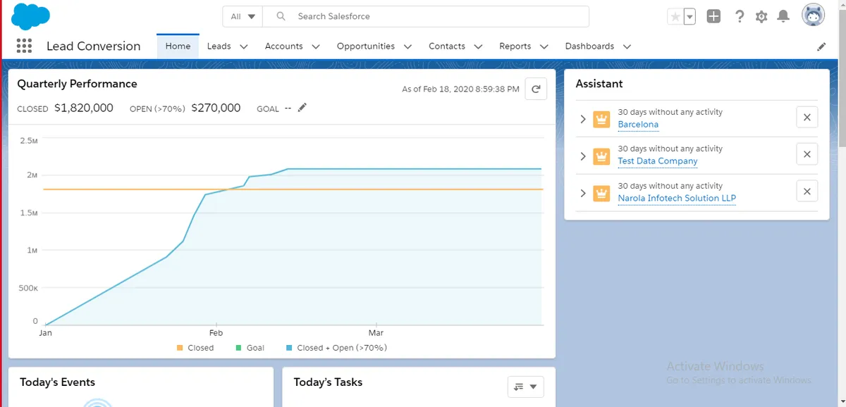Open the Notifications bell icon
The width and height of the screenshot is (846, 407).
pyautogui.click(x=783, y=16)
